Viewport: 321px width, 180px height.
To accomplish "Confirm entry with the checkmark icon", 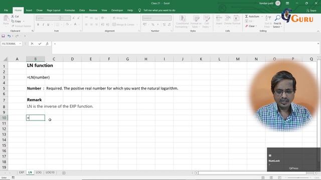I will coord(40,43).
